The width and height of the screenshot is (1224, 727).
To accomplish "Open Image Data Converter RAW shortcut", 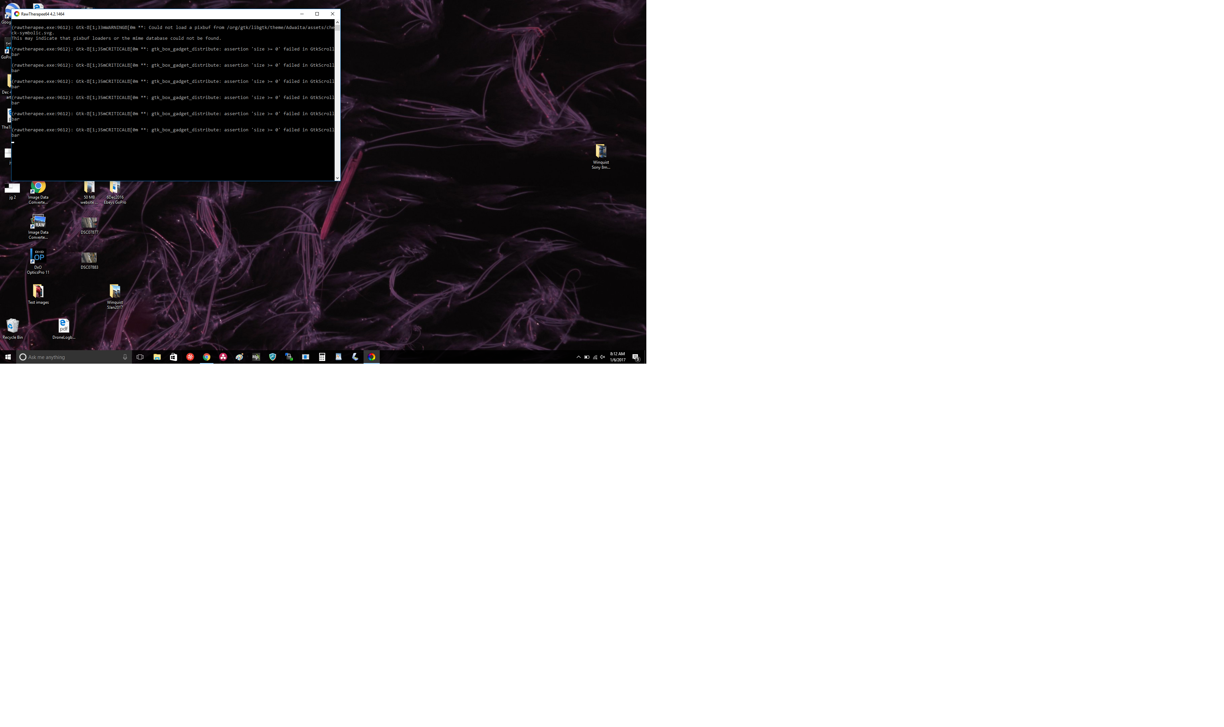I will (x=38, y=222).
